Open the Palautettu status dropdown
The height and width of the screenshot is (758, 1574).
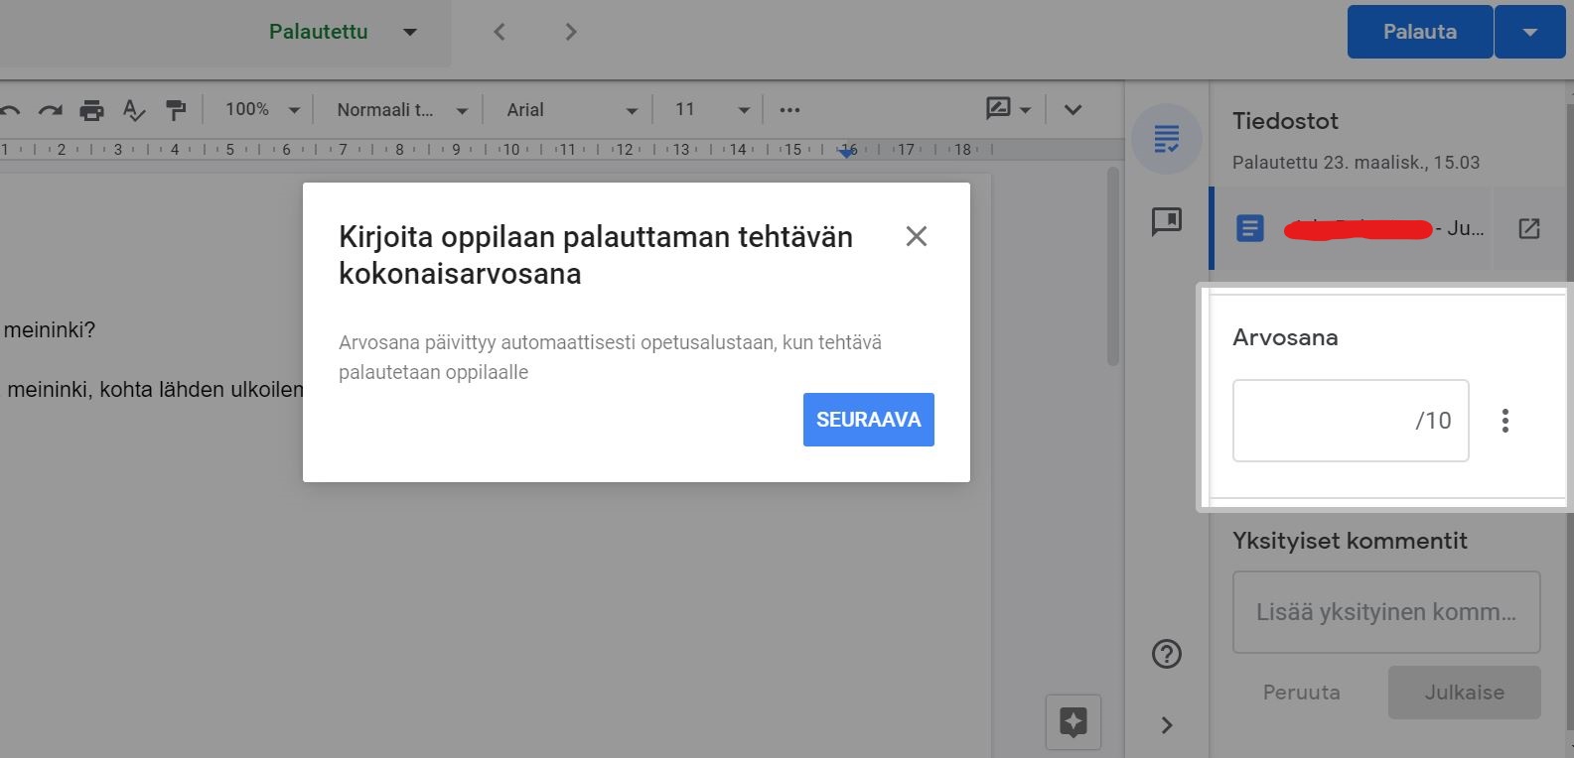(x=342, y=32)
